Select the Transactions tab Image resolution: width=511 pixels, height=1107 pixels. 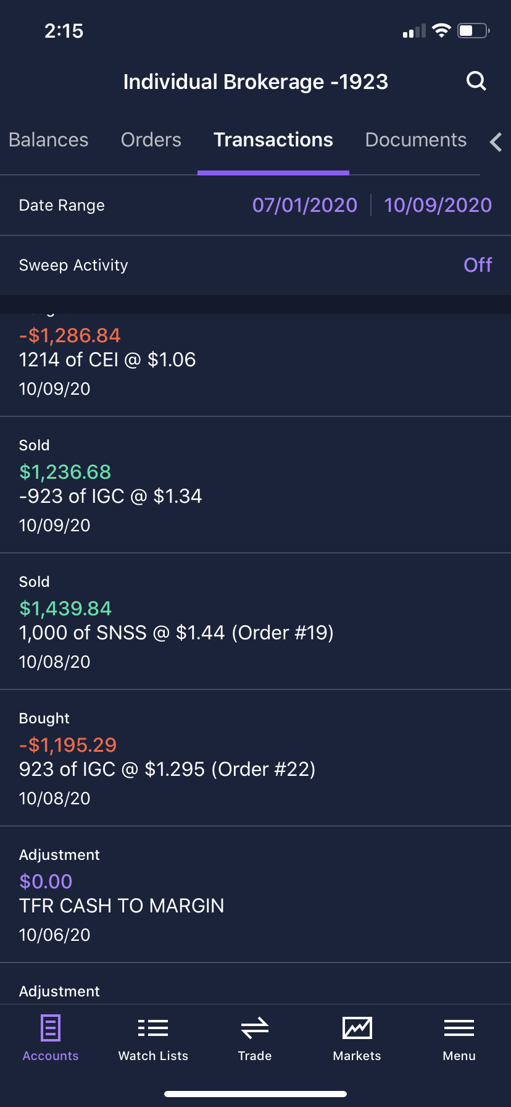point(273,140)
